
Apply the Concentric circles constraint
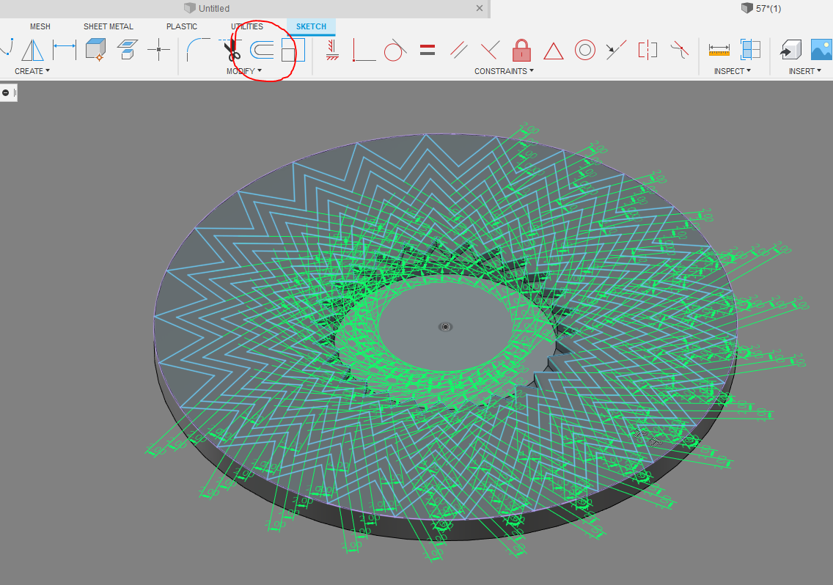click(584, 50)
